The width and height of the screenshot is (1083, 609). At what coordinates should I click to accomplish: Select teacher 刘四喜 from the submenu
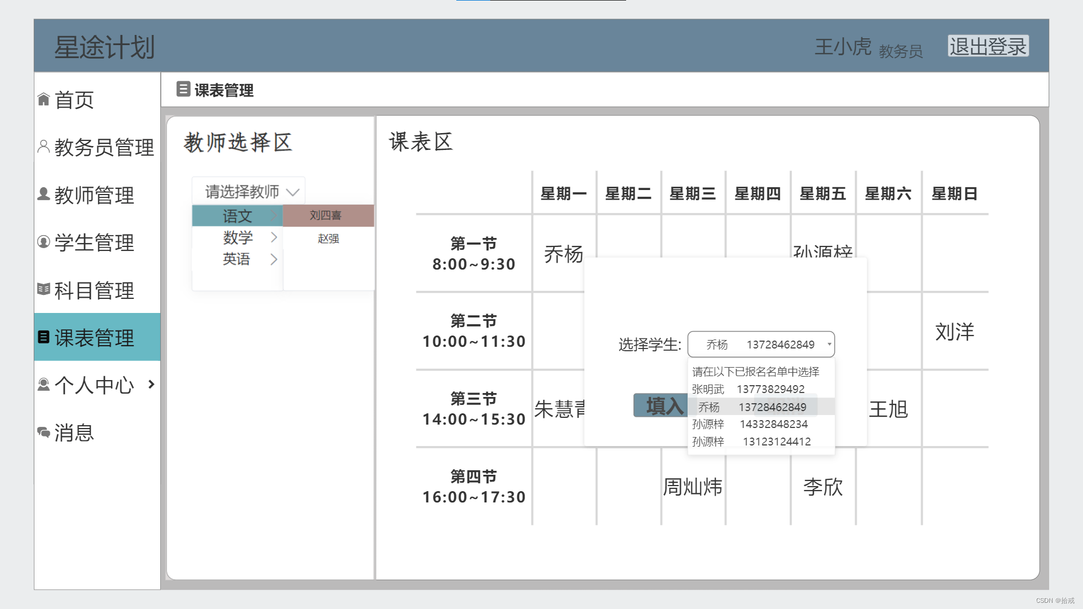pos(326,215)
